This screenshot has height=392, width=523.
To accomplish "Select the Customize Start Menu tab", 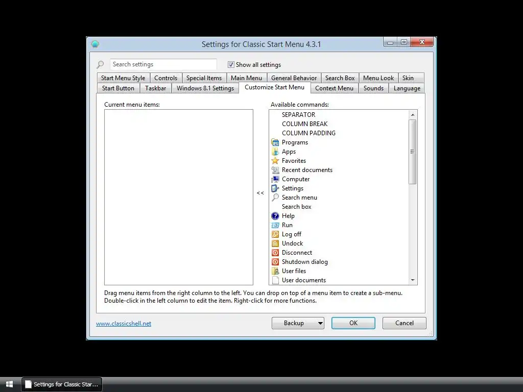I will point(274,87).
